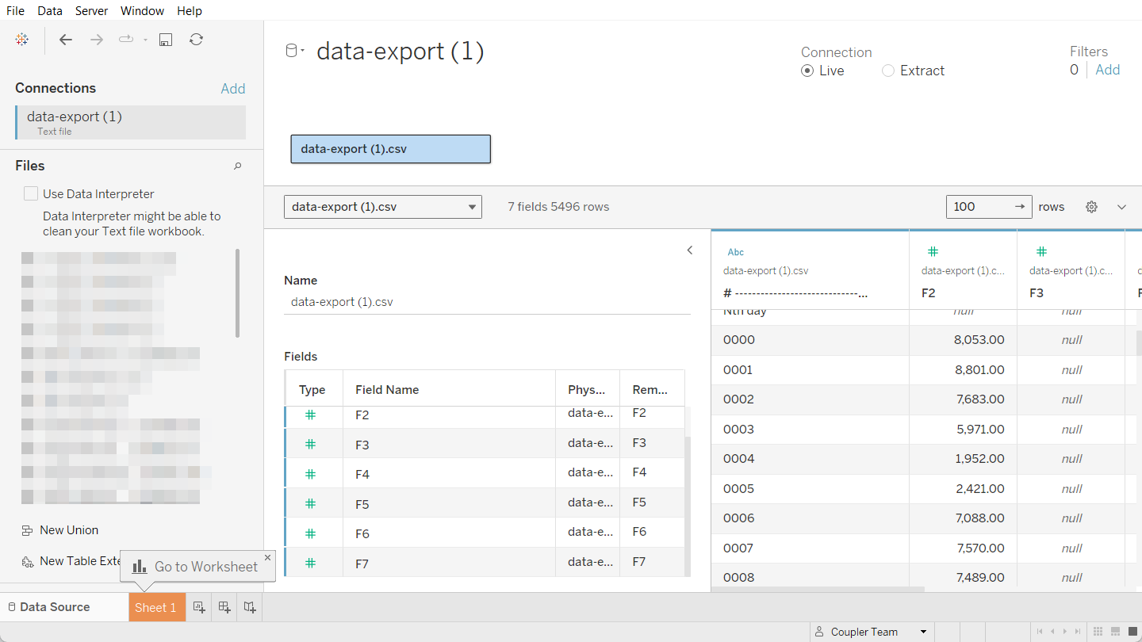Select the Extract connection radio button
The width and height of the screenshot is (1142, 642).
point(888,71)
